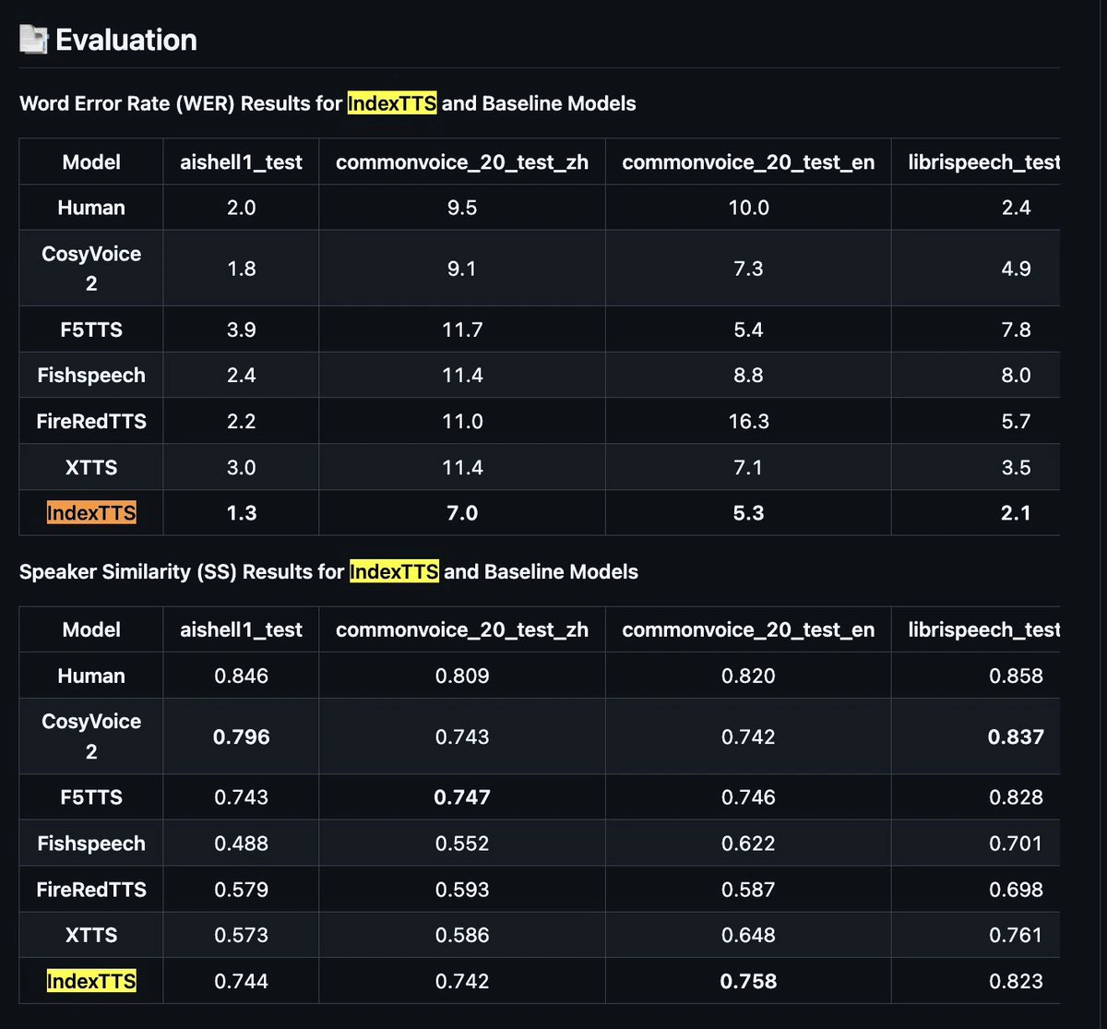Screen dimensions: 1107x1029
Task: Select yellow-highlighted IndexTTS row label in SS table
Action: click(91, 981)
